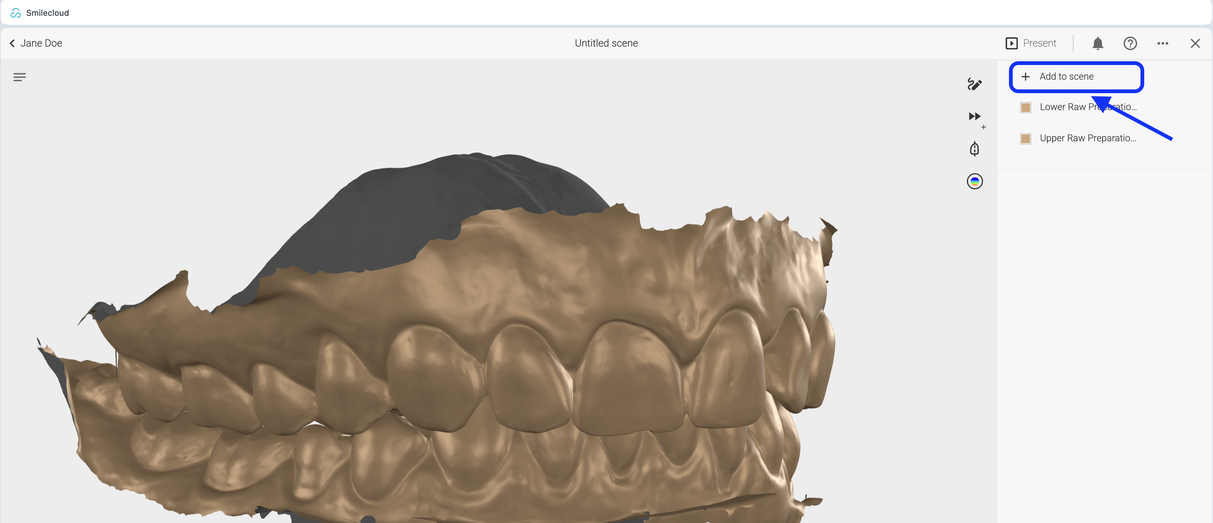Toggle the rainbow color map icon
Screen dimensions: 1213x523
coord(974,181)
